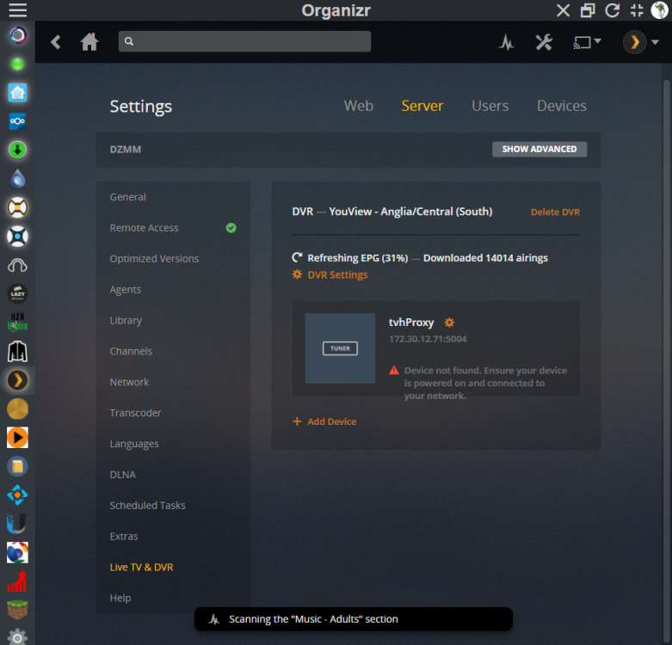This screenshot has width=672, height=645.
Task: Open the Home Assistant tab icon
Action: tap(17, 93)
